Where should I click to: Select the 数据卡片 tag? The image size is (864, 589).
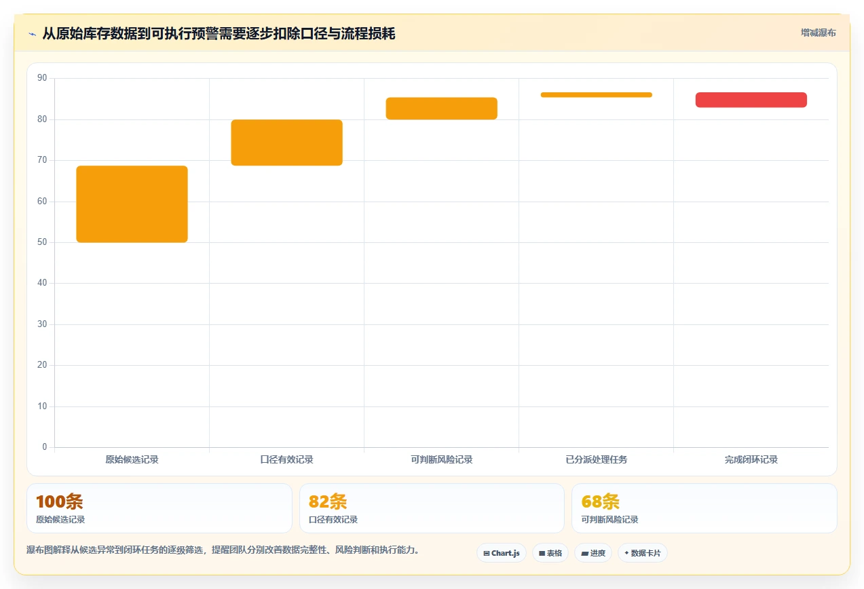[x=642, y=553]
